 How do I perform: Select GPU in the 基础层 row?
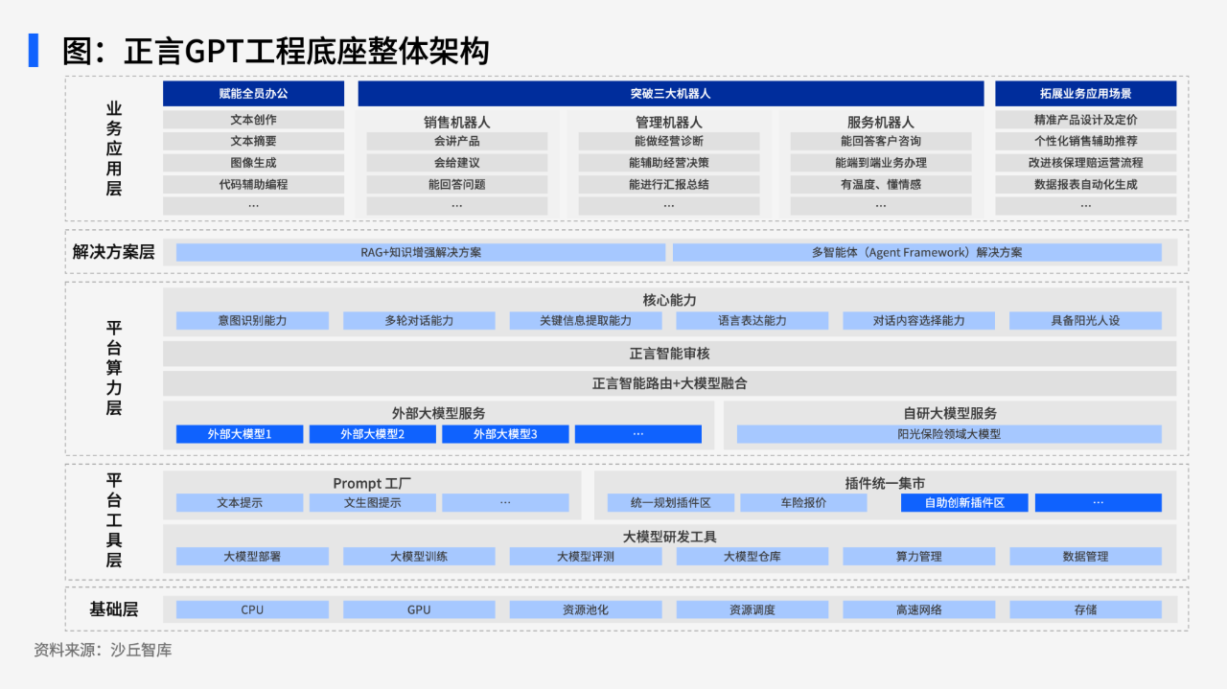coord(419,609)
